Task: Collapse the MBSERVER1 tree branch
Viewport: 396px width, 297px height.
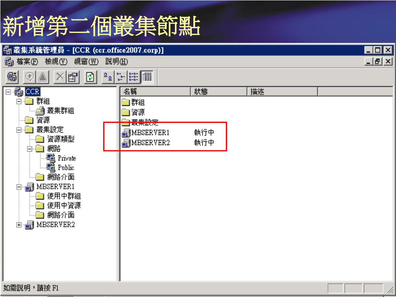Action: point(19,187)
